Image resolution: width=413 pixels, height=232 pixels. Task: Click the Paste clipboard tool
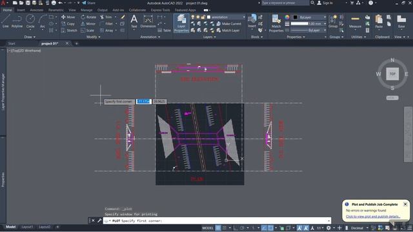click(x=379, y=21)
